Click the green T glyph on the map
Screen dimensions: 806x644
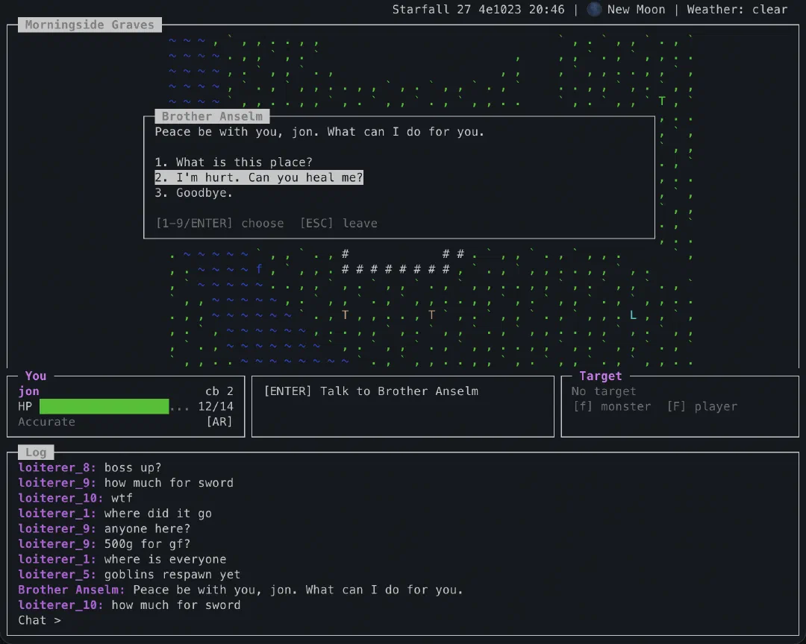[662, 101]
